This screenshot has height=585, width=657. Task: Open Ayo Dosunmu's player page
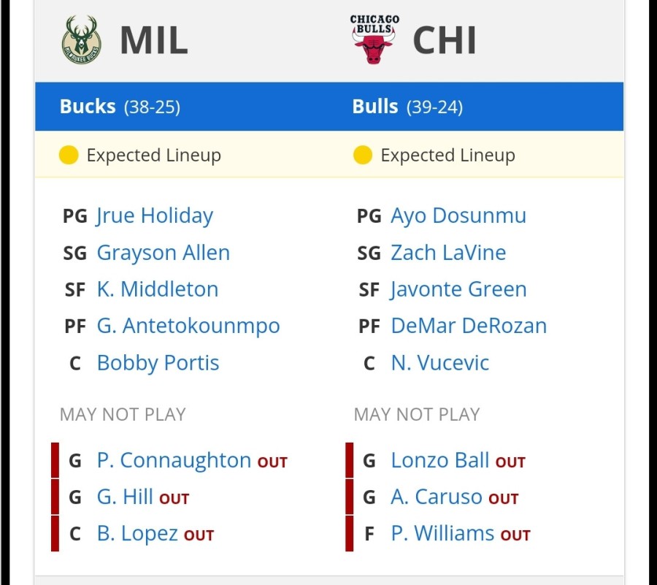458,216
